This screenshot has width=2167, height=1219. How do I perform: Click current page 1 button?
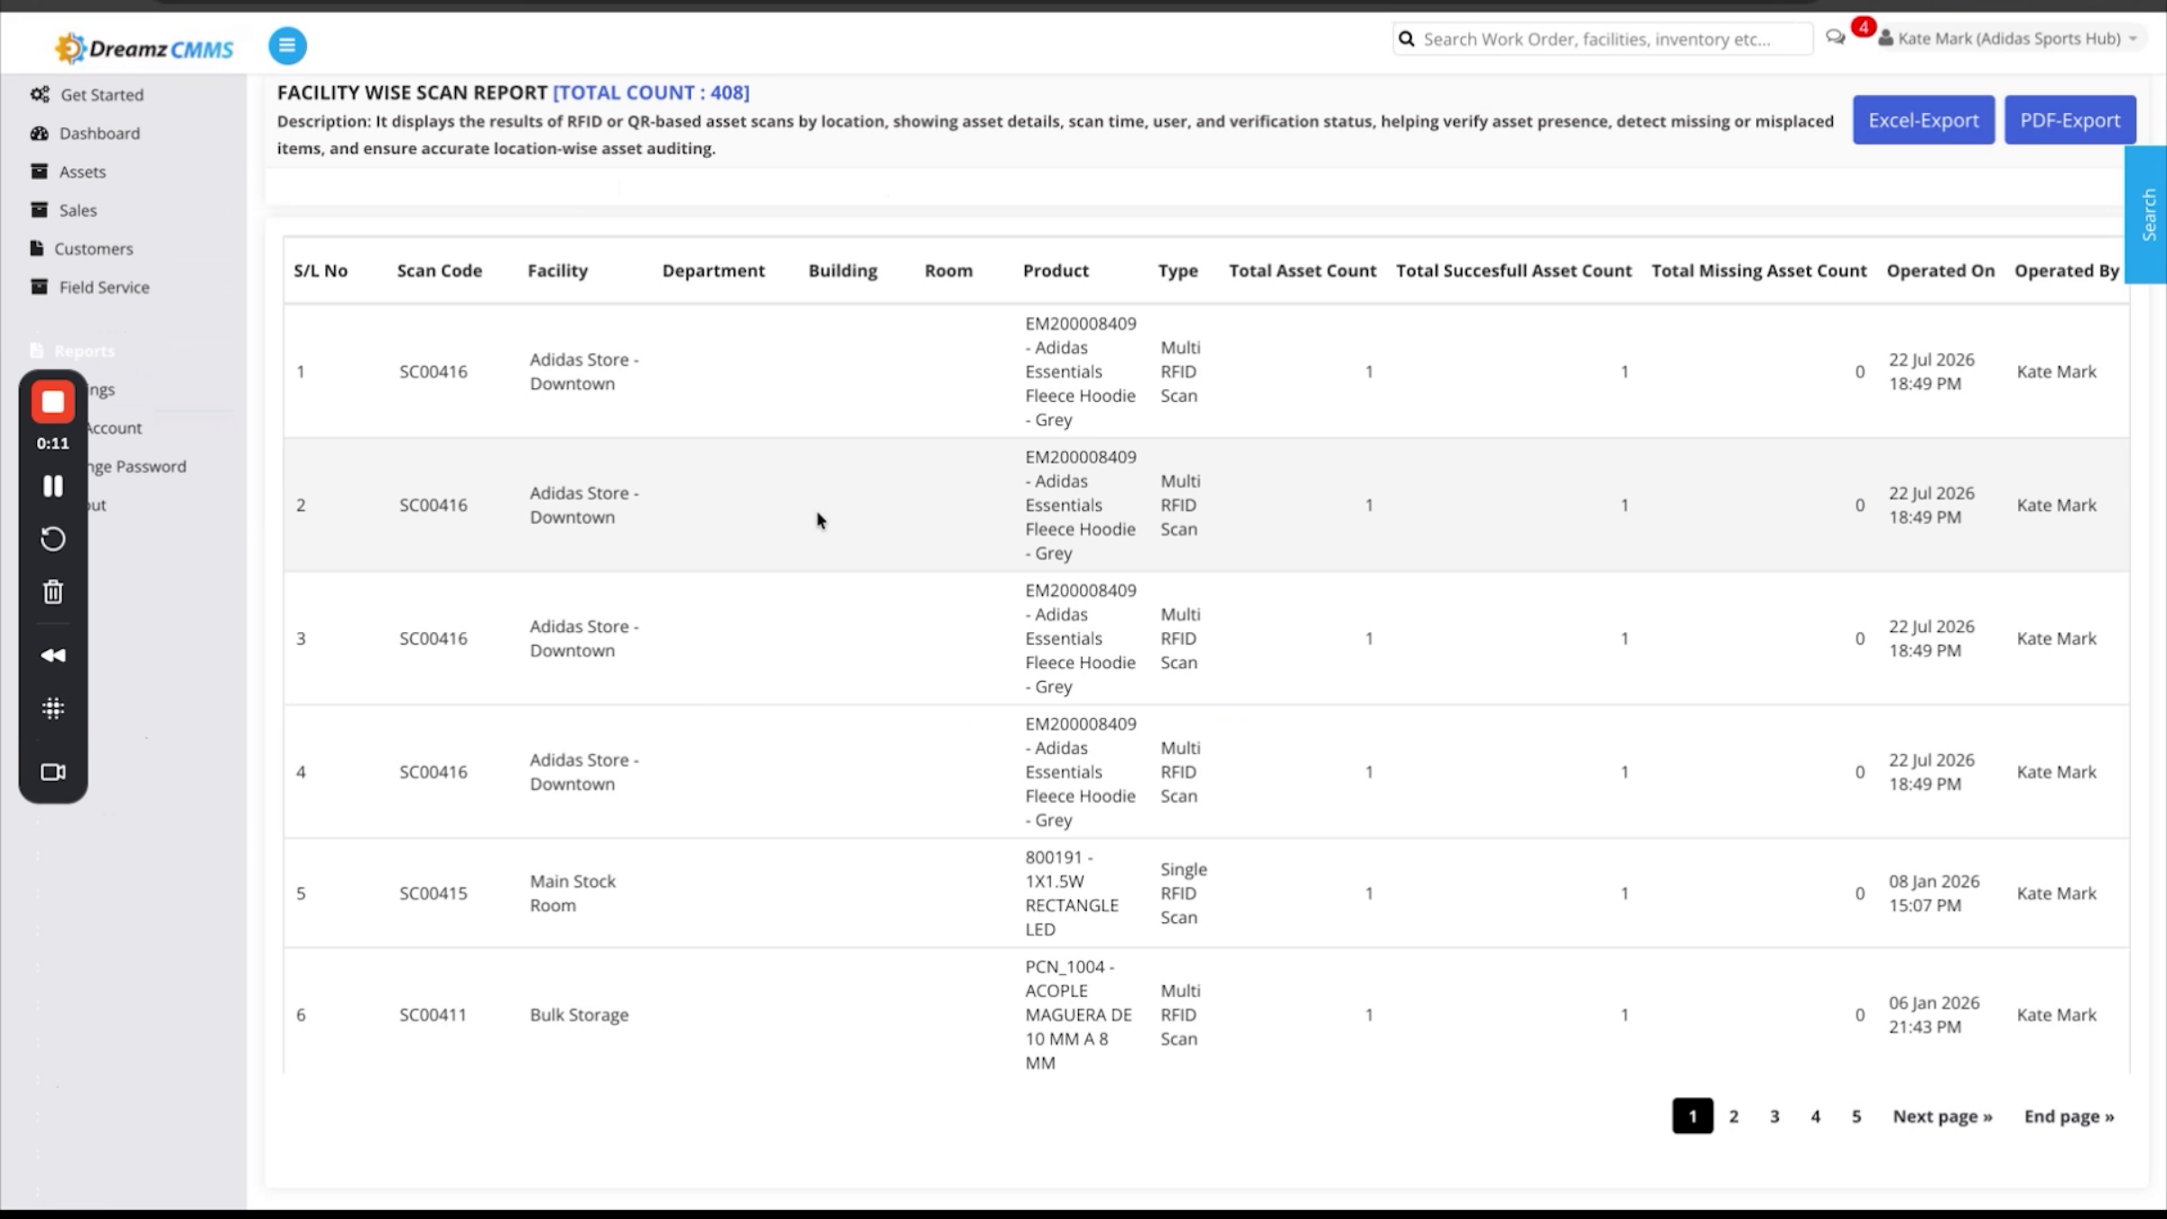tap(1692, 1116)
